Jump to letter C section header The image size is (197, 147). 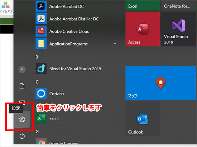[37, 82]
